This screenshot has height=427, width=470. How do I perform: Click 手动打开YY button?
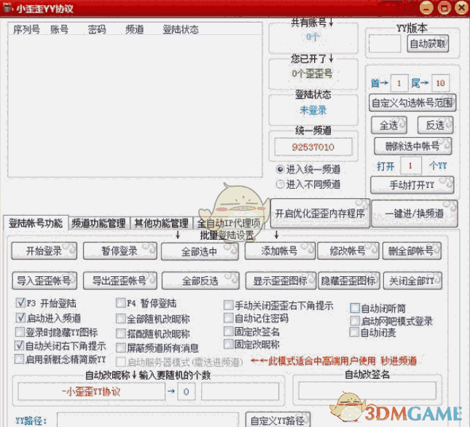[x=412, y=185]
